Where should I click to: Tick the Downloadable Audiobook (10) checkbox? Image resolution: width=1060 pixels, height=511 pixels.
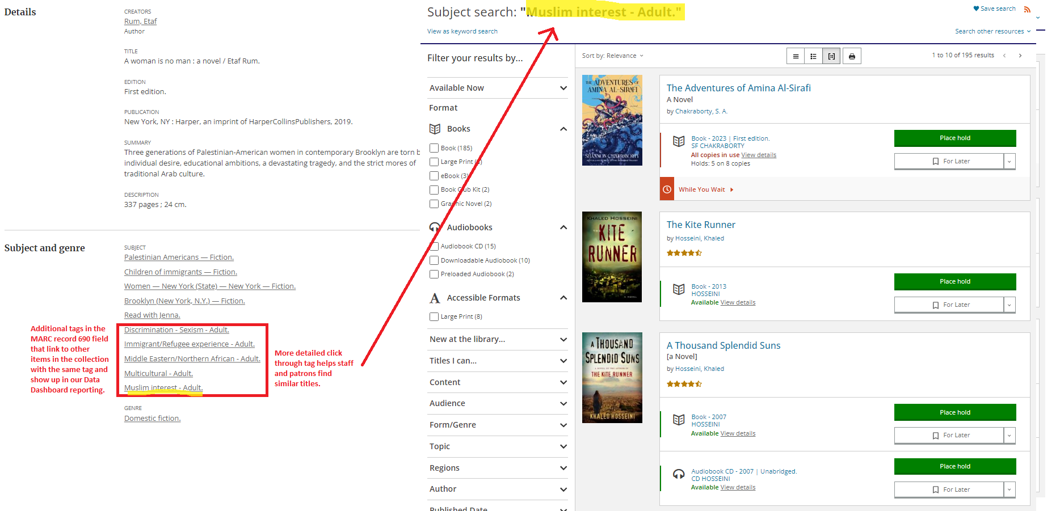pyautogui.click(x=434, y=260)
